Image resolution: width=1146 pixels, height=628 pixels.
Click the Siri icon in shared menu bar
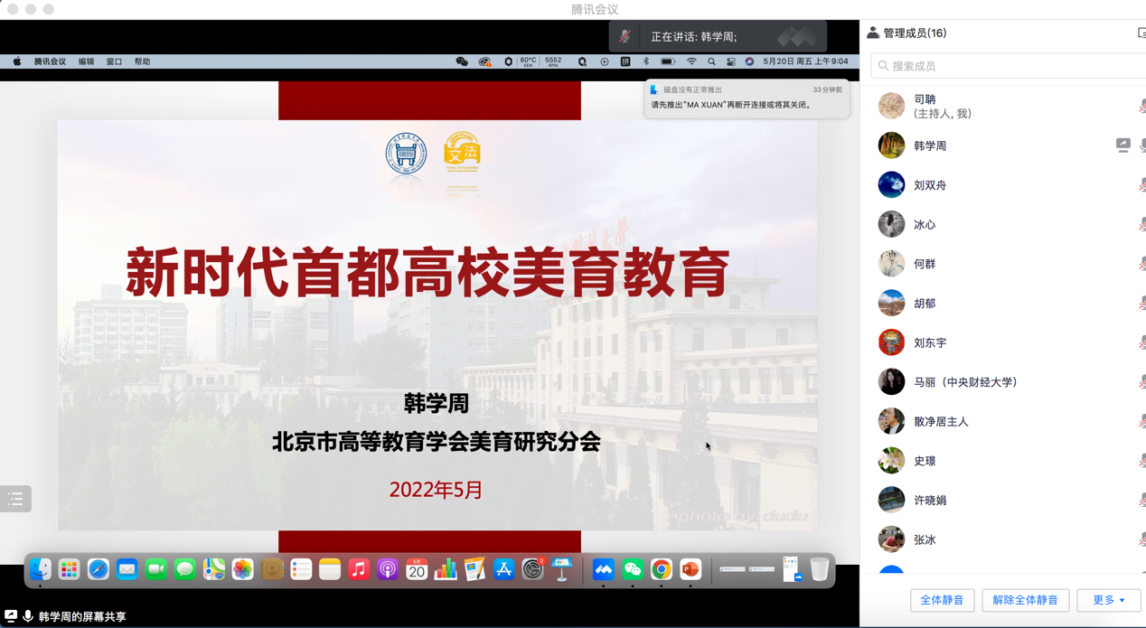(749, 61)
